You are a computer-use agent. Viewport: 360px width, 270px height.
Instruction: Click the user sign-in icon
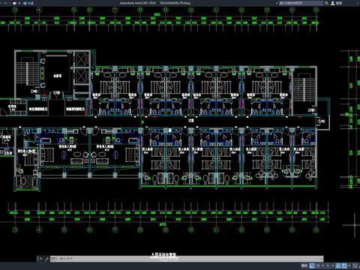click(333, 3)
